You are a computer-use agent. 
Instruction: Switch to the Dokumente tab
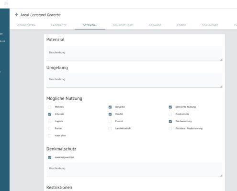click(210, 25)
